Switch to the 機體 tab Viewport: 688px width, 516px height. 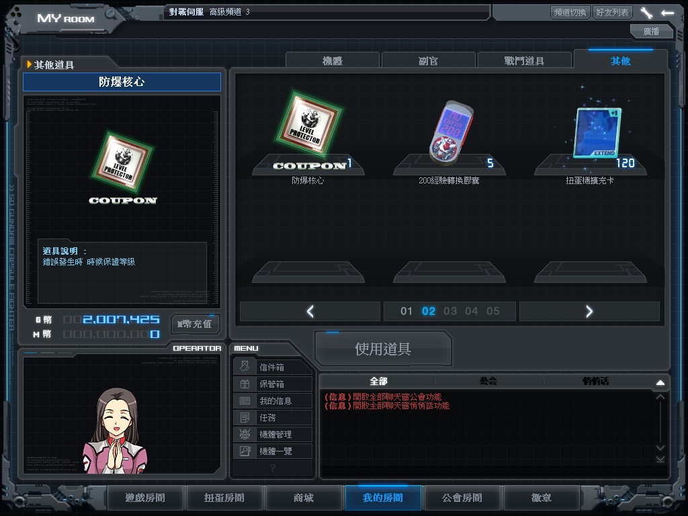pyautogui.click(x=333, y=60)
